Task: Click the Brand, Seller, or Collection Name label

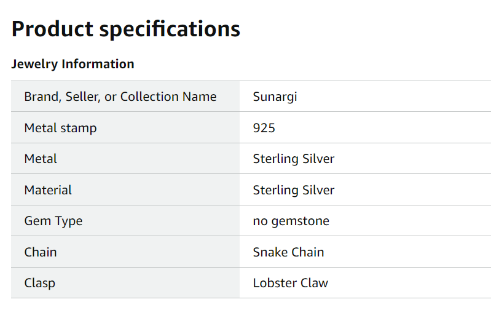Action: pos(120,97)
